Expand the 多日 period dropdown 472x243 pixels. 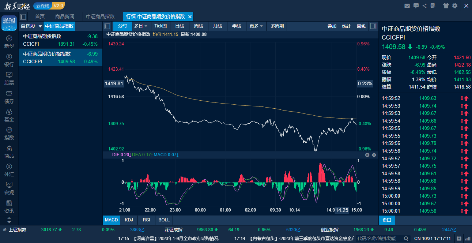(x=141, y=26)
